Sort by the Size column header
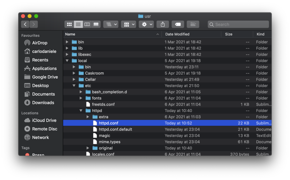The height and width of the screenshot is (180, 290). (x=237, y=34)
